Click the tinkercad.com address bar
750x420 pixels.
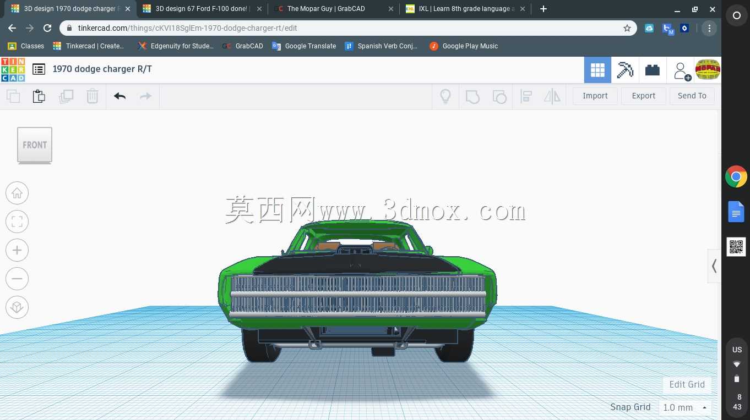point(348,28)
